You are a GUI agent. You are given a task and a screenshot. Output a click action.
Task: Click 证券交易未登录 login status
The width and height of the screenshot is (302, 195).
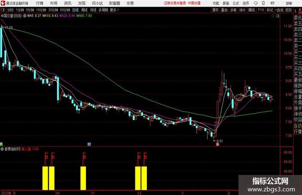(x=175, y=3)
